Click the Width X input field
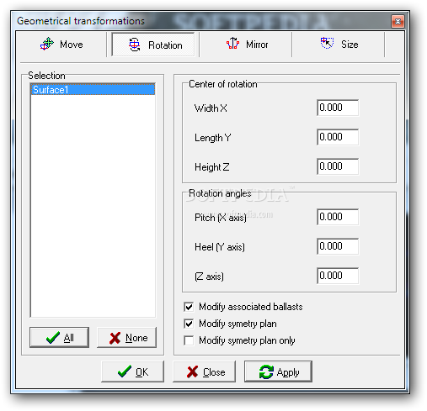427x411 pixels. (x=338, y=108)
